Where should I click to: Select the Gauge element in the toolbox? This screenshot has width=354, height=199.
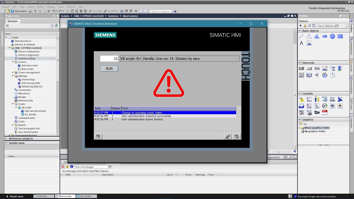pos(325,75)
